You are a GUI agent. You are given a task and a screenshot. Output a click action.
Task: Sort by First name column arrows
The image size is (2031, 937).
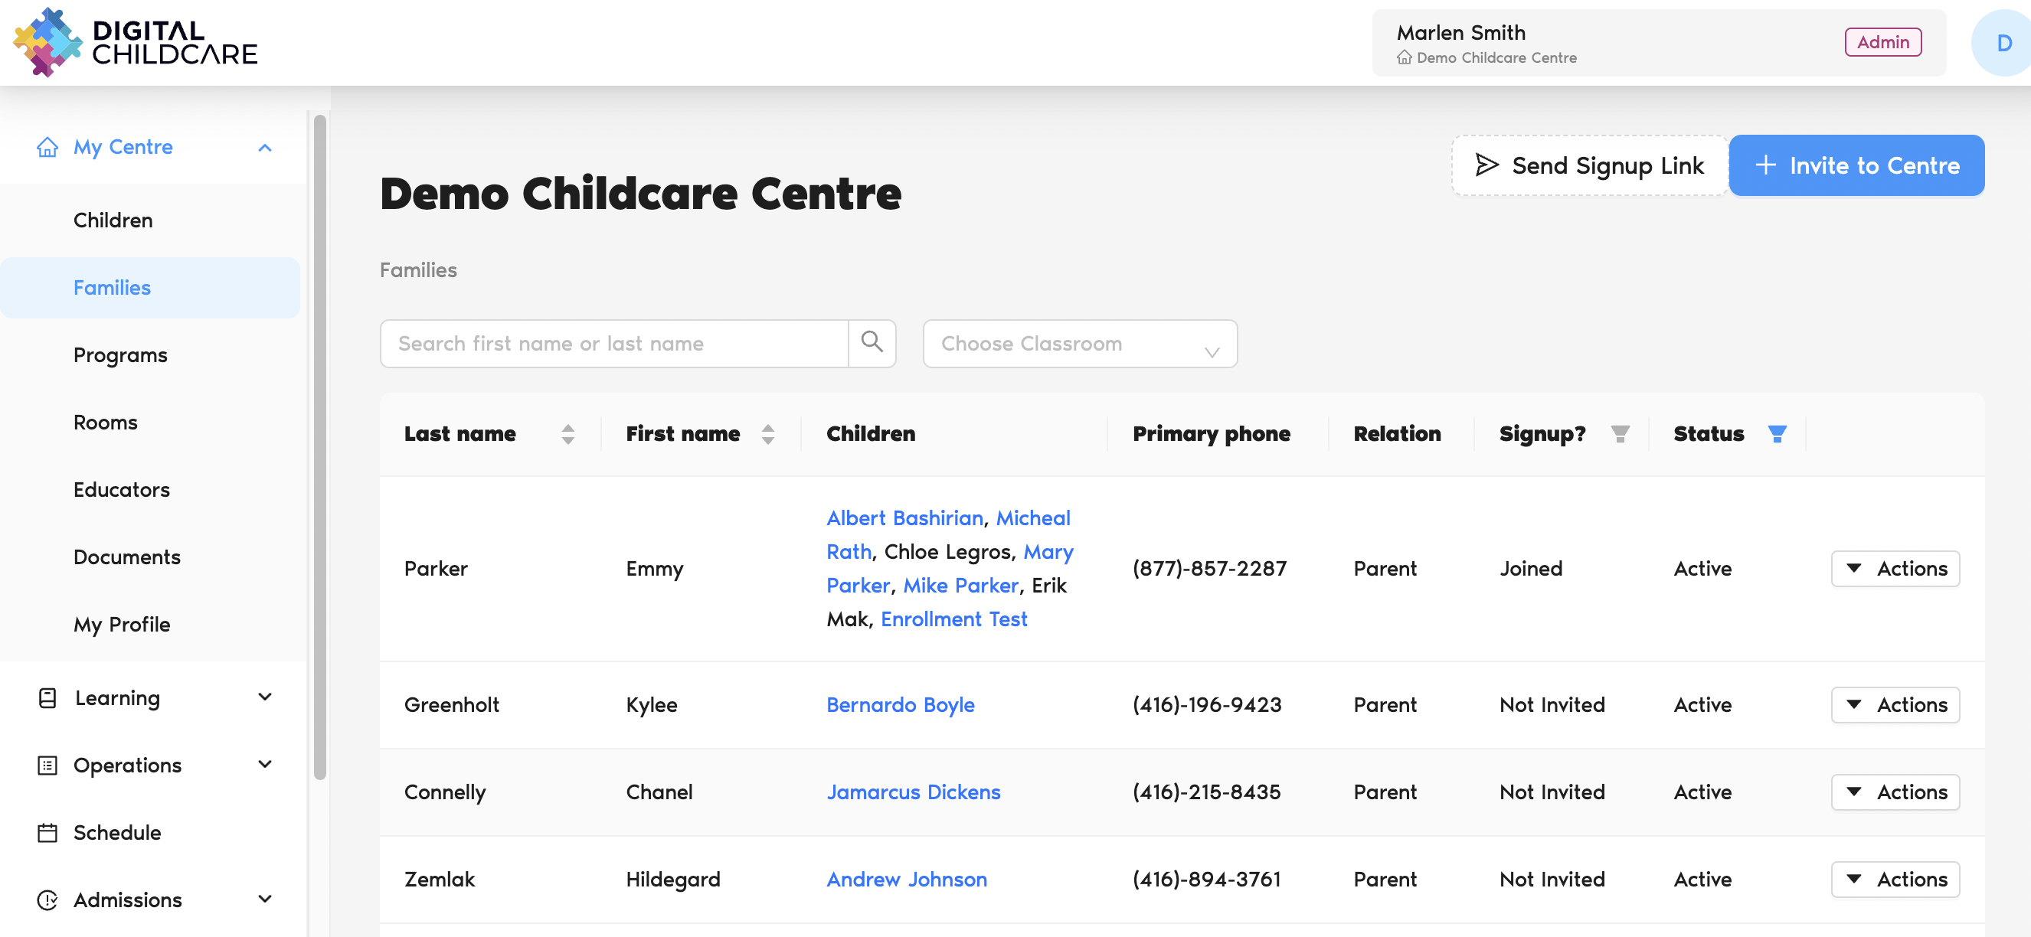[767, 433]
